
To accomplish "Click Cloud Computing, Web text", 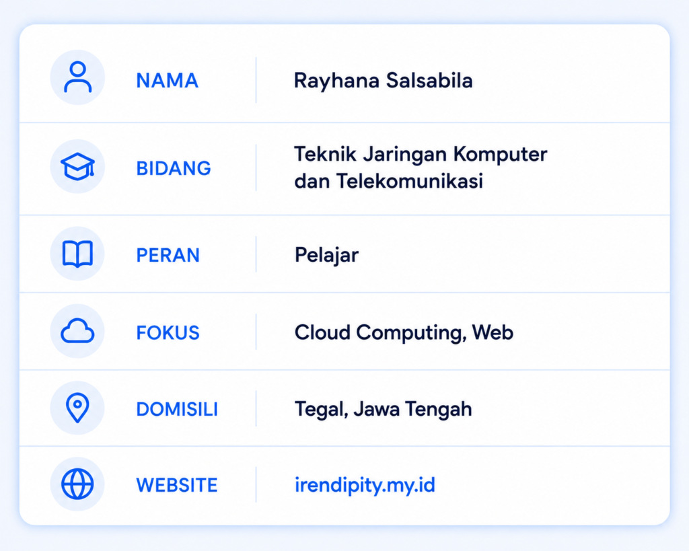I will click(x=404, y=333).
